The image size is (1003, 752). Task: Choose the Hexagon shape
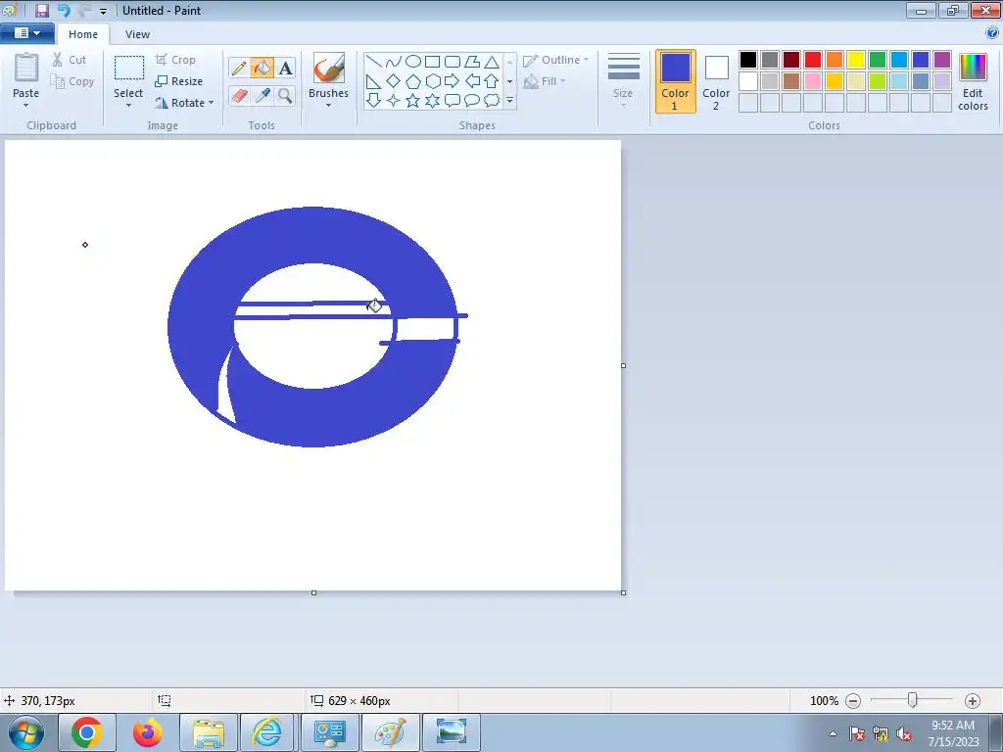coord(432,81)
